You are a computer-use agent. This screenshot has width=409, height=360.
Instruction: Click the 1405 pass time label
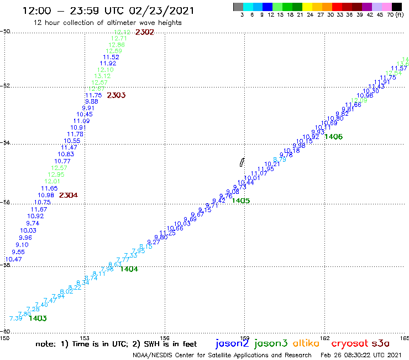(241, 200)
